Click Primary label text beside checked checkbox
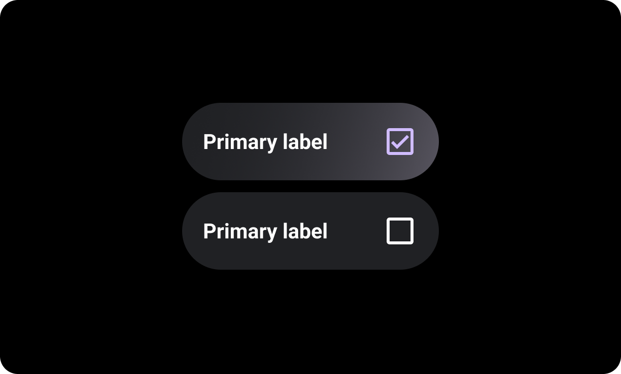 (x=265, y=142)
